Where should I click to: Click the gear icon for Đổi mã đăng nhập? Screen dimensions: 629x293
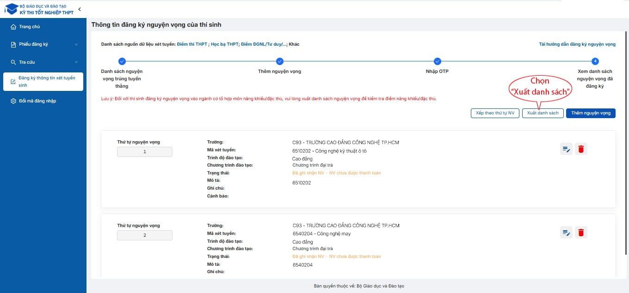tap(13, 101)
